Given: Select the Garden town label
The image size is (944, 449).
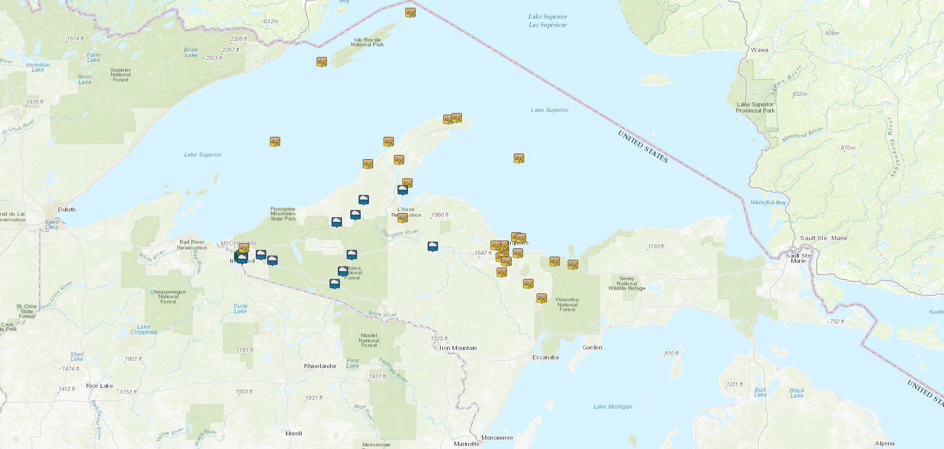Looking at the screenshot, I should (592, 347).
